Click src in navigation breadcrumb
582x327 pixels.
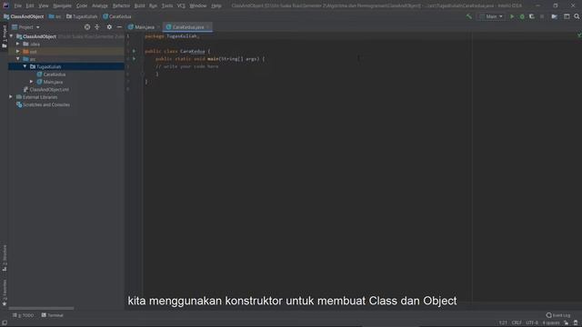[x=55, y=16]
